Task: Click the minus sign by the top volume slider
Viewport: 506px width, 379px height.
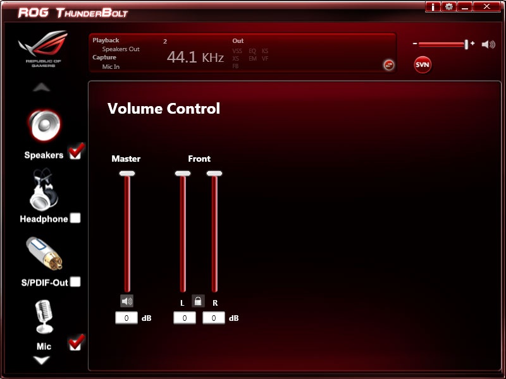Action: pyautogui.click(x=415, y=43)
